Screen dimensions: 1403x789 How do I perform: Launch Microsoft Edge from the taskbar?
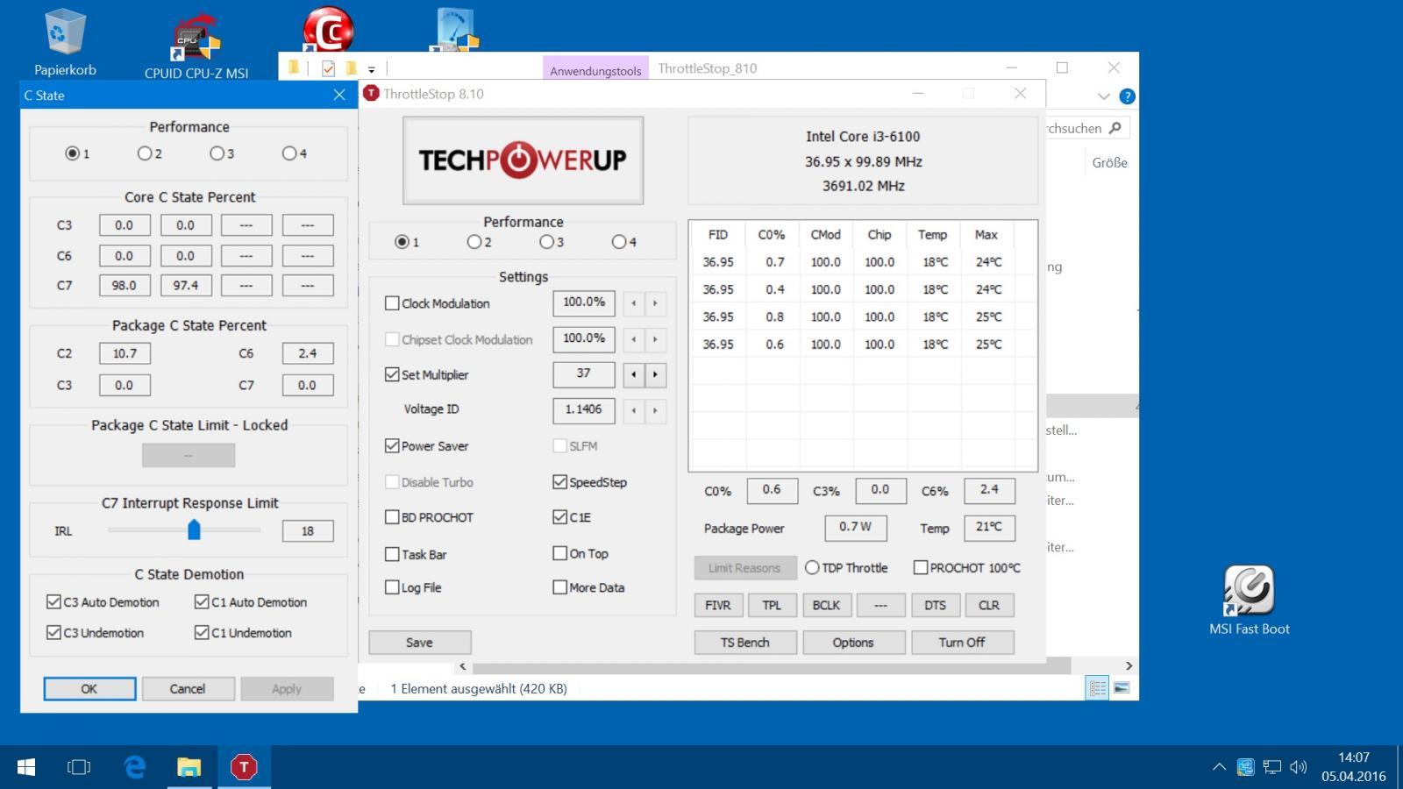[134, 767]
